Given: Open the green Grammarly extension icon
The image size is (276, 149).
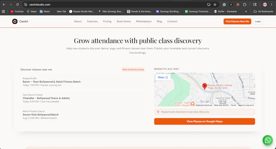Looking at the screenshot, I should 224,4.
